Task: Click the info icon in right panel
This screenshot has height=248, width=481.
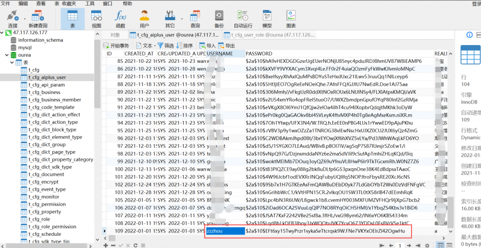Action: [469, 35]
